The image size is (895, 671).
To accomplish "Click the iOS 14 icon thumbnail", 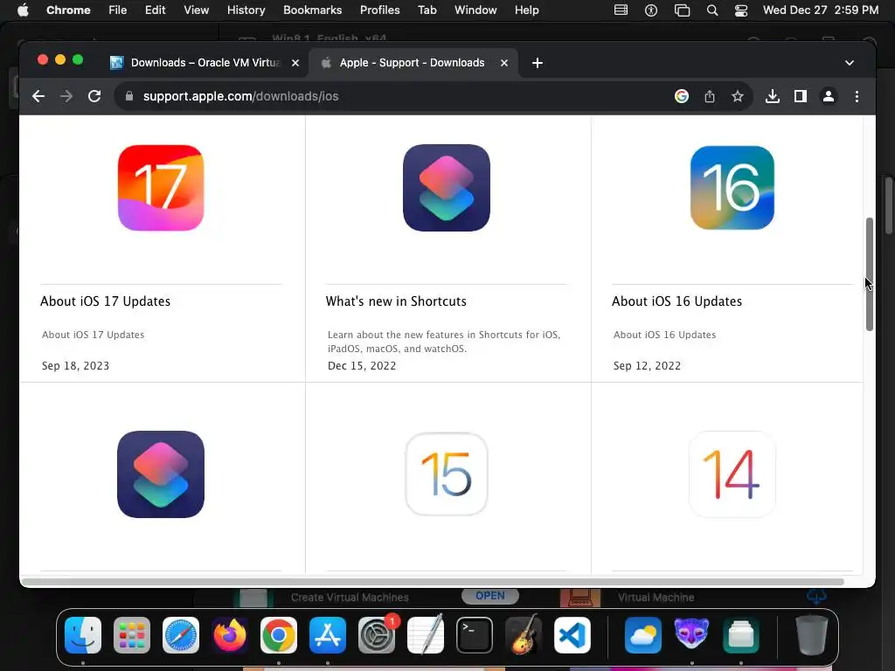I will click(732, 474).
